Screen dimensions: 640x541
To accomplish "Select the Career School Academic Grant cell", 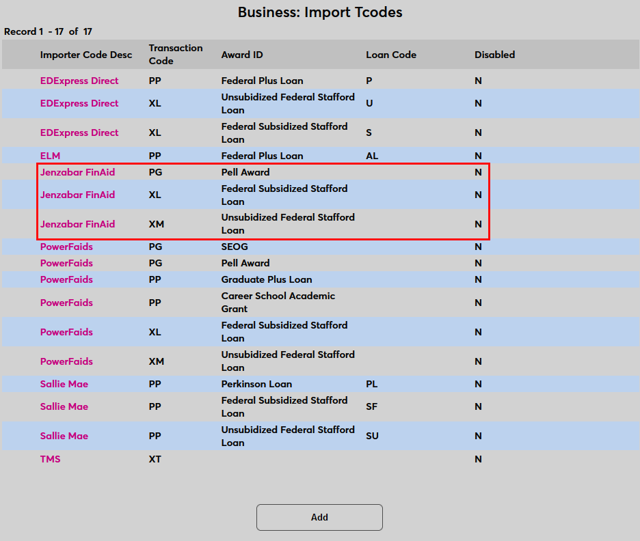I will [x=278, y=303].
